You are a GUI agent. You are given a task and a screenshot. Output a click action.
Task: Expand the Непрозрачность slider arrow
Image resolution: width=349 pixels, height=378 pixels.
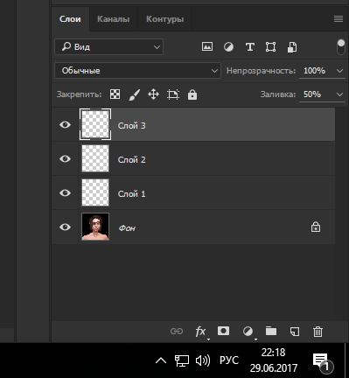(x=339, y=71)
